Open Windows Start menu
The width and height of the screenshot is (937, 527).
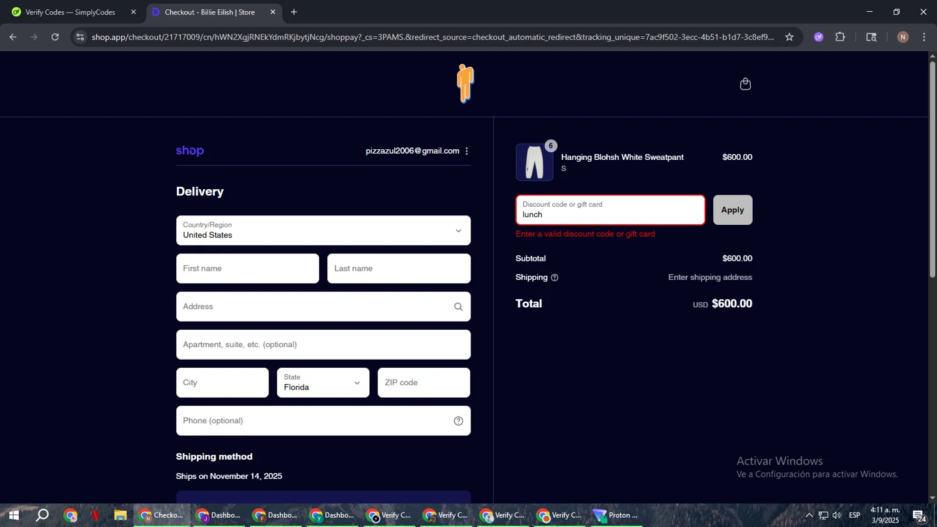coord(14,515)
